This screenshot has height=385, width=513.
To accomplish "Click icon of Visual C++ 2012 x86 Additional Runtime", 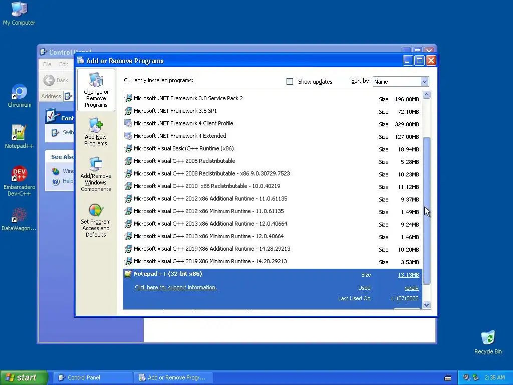I will [128, 199].
